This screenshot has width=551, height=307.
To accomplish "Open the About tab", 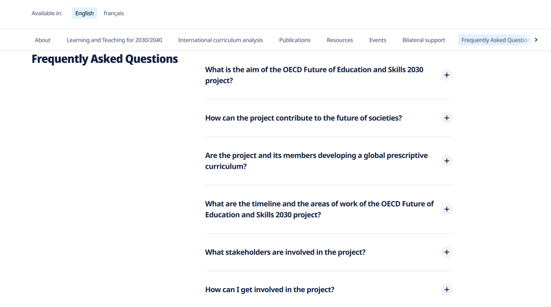I will tap(42, 40).
